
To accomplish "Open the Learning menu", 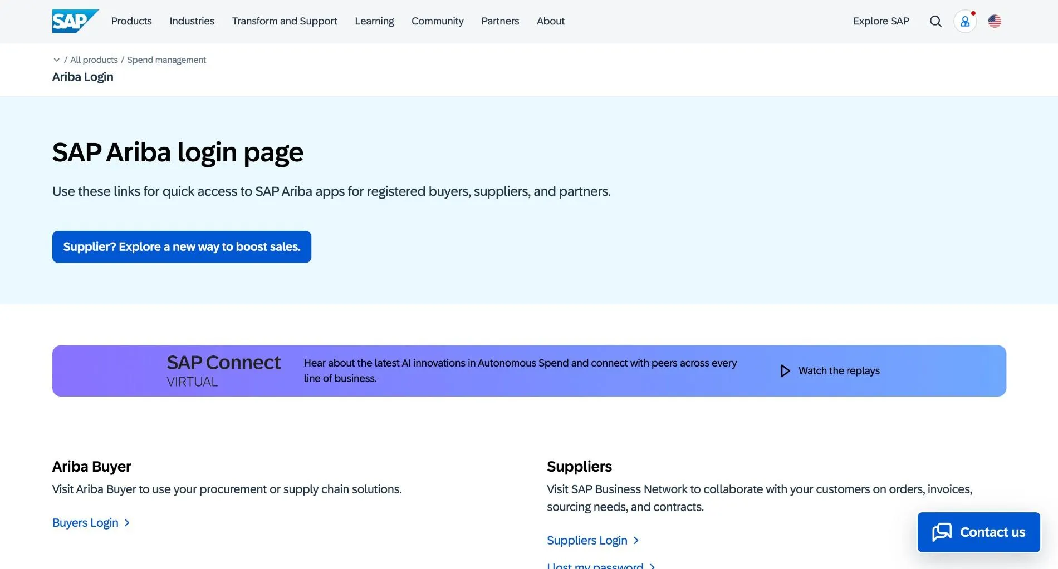I will (374, 21).
